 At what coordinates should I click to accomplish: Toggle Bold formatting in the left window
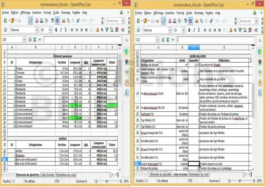pyautogui.click(x=55, y=30)
